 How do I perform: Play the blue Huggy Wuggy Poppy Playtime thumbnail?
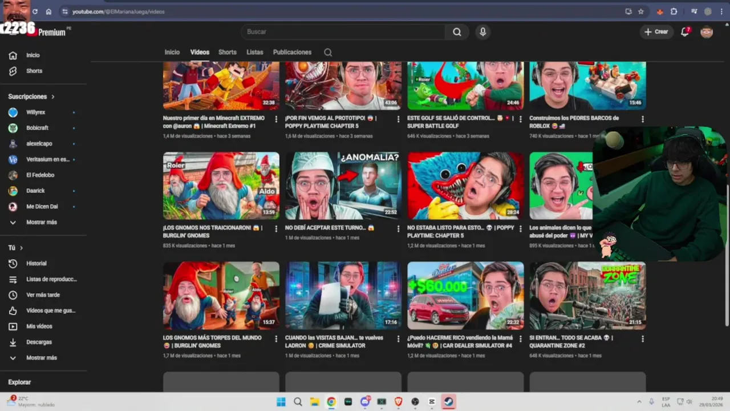(x=465, y=186)
